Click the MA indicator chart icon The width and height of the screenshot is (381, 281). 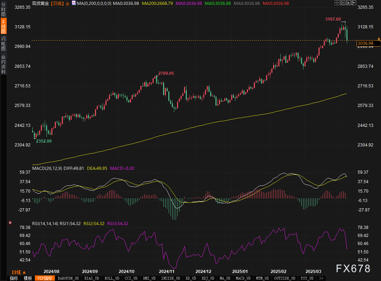[x=73, y=3]
